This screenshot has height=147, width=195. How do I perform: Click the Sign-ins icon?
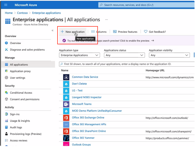click(x=6, y=114)
